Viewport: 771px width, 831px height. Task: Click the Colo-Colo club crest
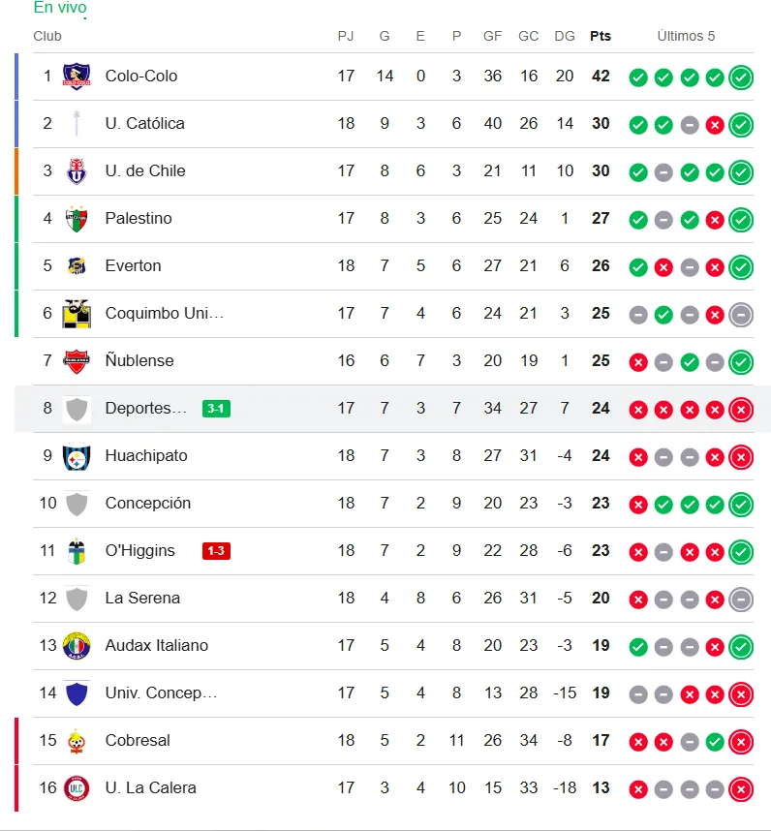click(x=77, y=77)
